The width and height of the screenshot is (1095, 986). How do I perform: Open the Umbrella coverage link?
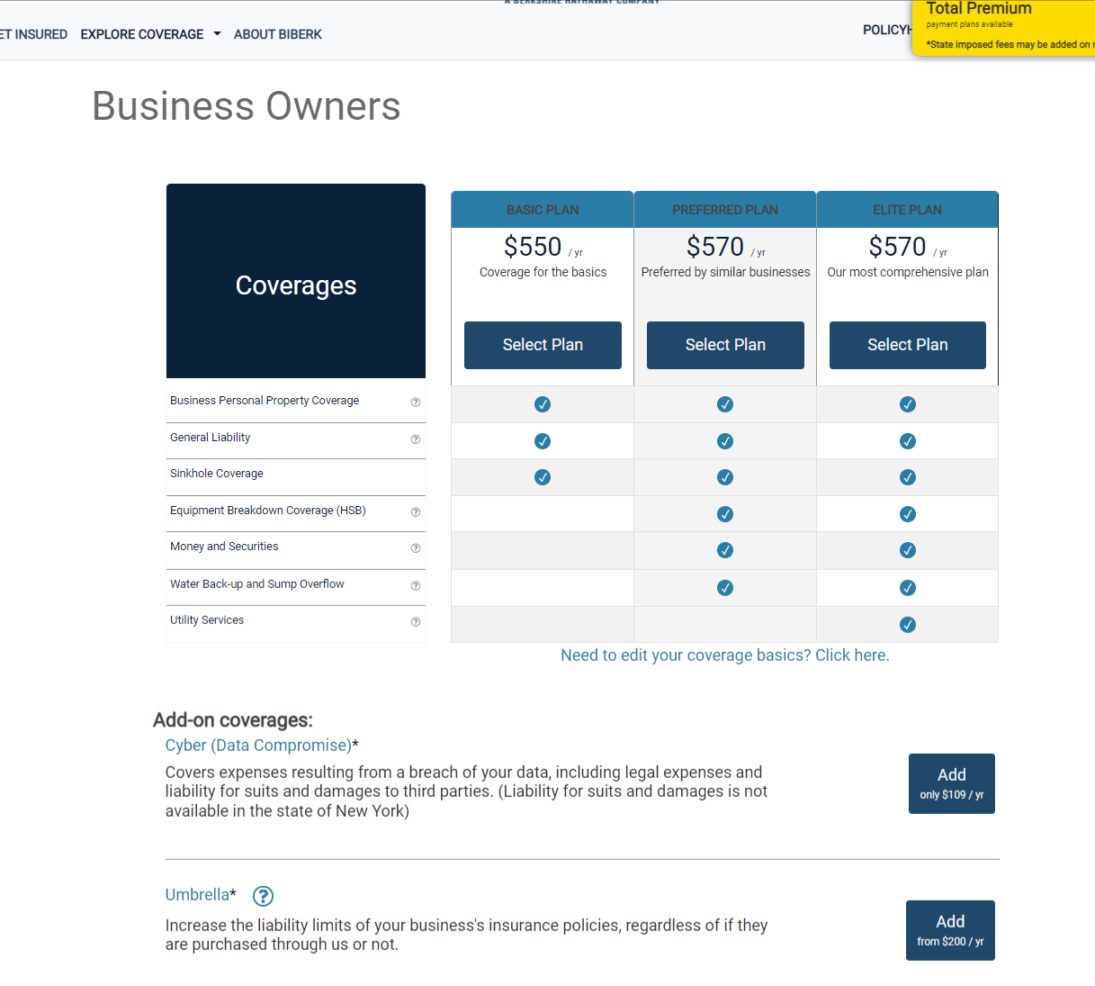coord(197,895)
